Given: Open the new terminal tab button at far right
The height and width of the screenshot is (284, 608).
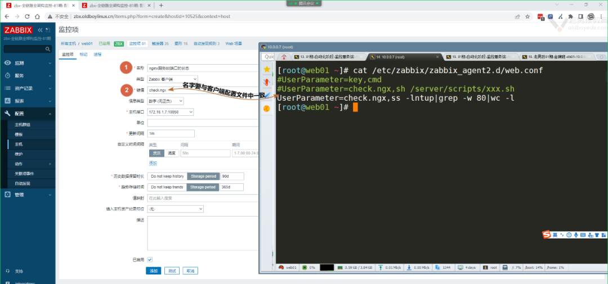Looking at the screenshot, I should click(602, 57).
